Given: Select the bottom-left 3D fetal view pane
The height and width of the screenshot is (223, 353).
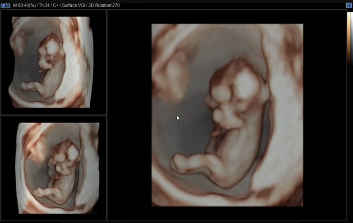Looking at the screenshot, I should click(53, 168).
